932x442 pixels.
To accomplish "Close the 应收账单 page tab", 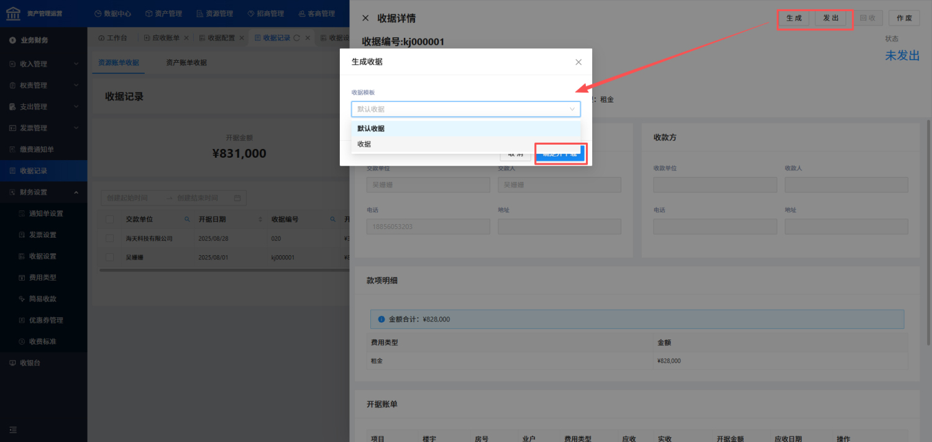I will coord(186,38).
